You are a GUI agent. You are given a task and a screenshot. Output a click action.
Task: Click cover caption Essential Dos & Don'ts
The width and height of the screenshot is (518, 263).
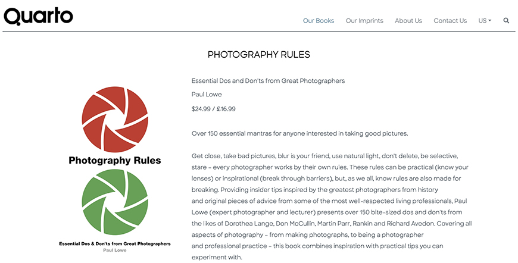[115, 244]
